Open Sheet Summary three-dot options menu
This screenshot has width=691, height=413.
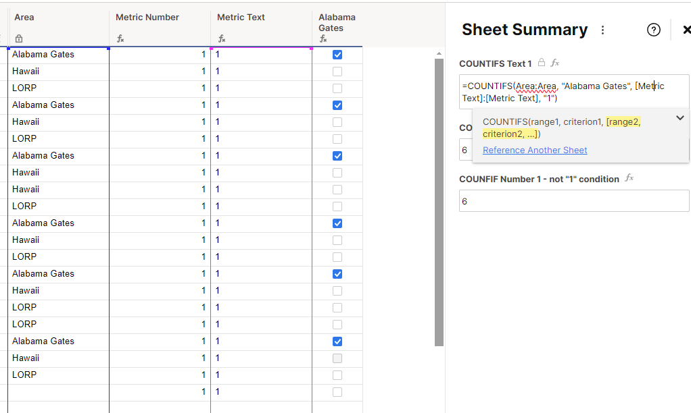point(602,30)
